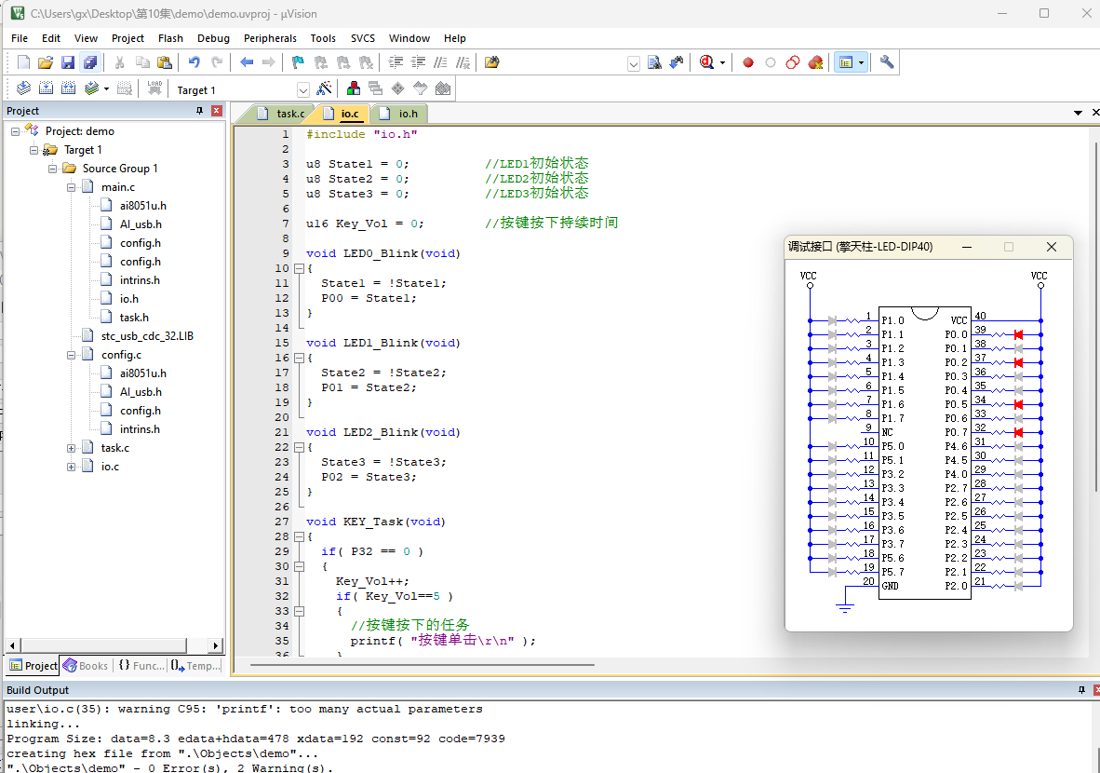
Task: Create a new file from toolbar
Action: coord(23,62)
